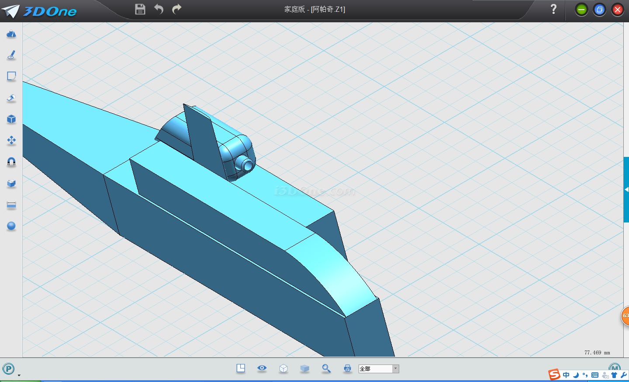Toggle the eye show/hide geometry icon
Screen dimensions: 629x382
point(262,368)
